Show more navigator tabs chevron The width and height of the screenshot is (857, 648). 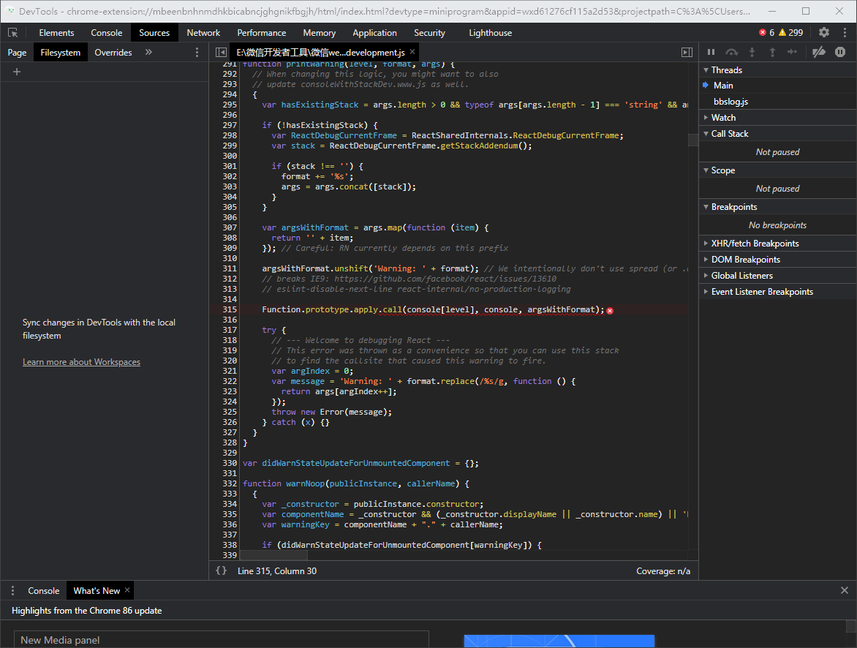148,53
